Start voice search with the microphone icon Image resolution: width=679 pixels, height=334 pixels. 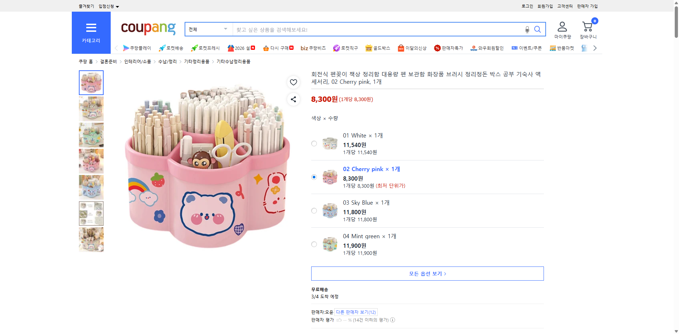(527, 29)
